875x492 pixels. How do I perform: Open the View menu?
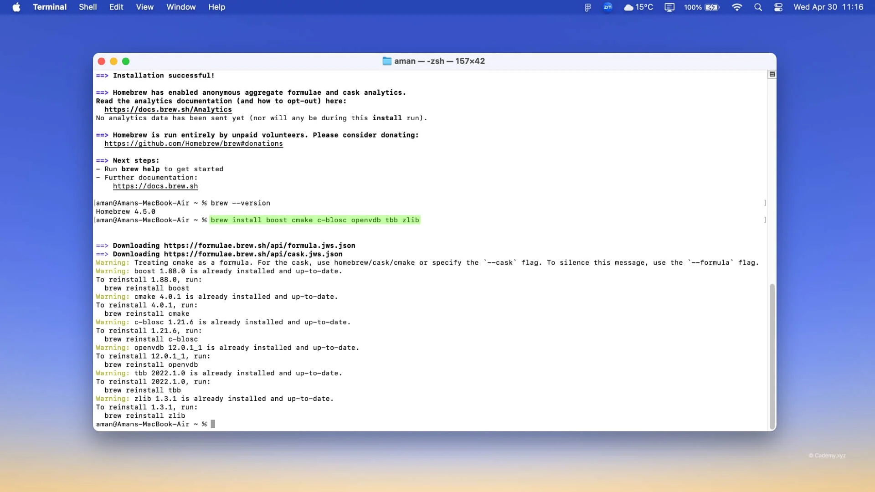click(144, 7)
